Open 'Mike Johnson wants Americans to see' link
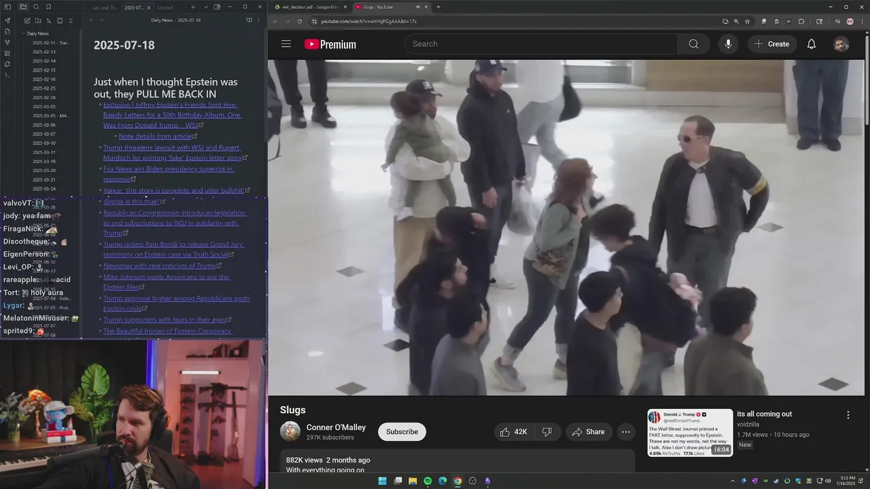870x489 pixels. click(x=167, y=282)
